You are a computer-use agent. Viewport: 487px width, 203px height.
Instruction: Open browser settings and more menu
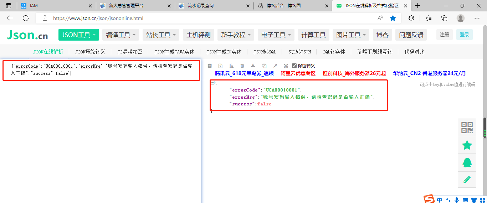(x=477, y=18)
